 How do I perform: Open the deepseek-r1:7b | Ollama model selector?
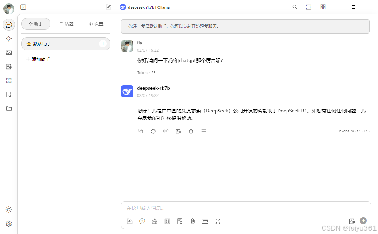tap(145, 7)
